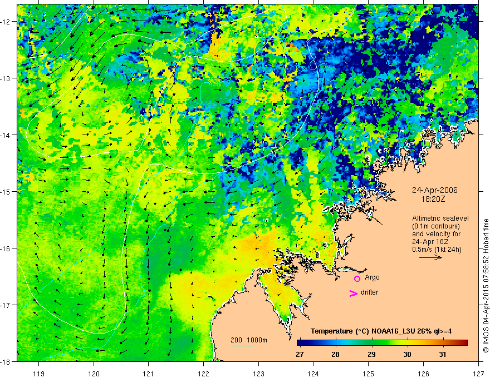Click the longitude axis label "119"

(x=39, y=374)
